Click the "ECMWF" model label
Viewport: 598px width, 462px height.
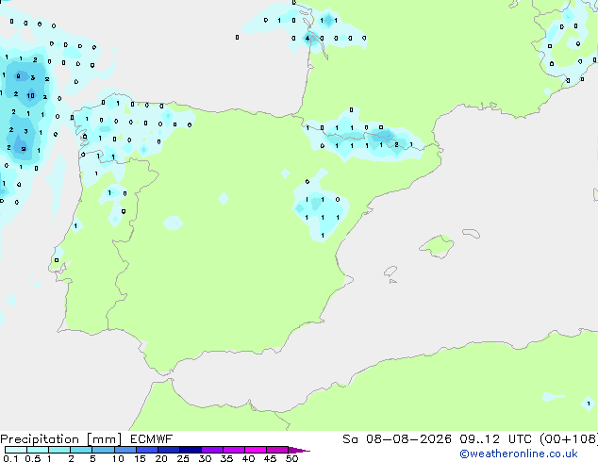click(152, 439)
